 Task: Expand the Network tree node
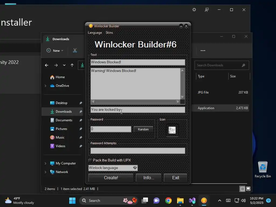tap(45, 172)
